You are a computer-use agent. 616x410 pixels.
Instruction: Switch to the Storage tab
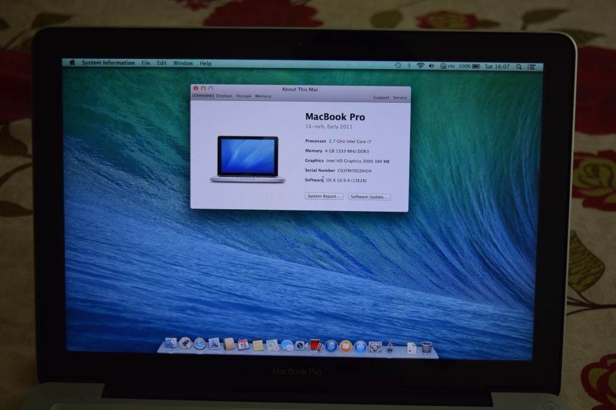coord(244,96)
